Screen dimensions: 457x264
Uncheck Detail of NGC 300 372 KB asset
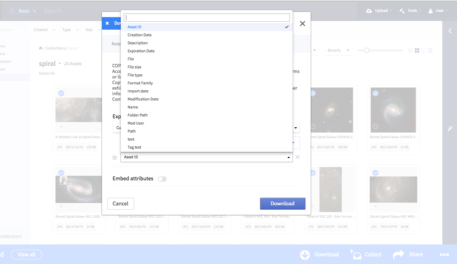point(313,173)
